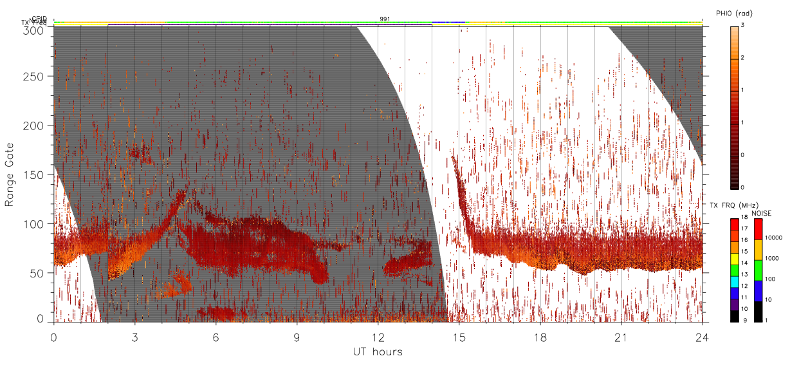Click the "Range Gate" y-axis title
Screen dimensions: 790x365
10,175
